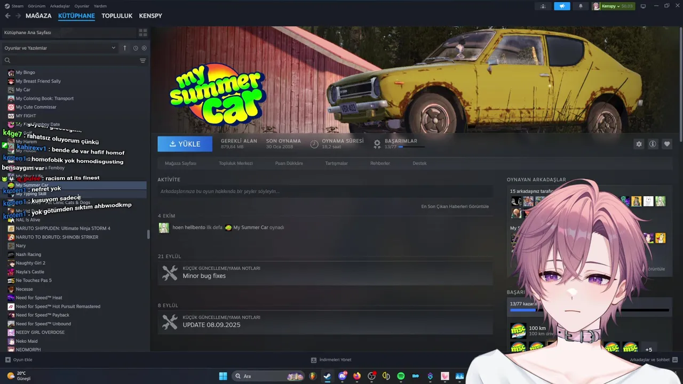Open the blue announcements megaphone

(562, 6)
